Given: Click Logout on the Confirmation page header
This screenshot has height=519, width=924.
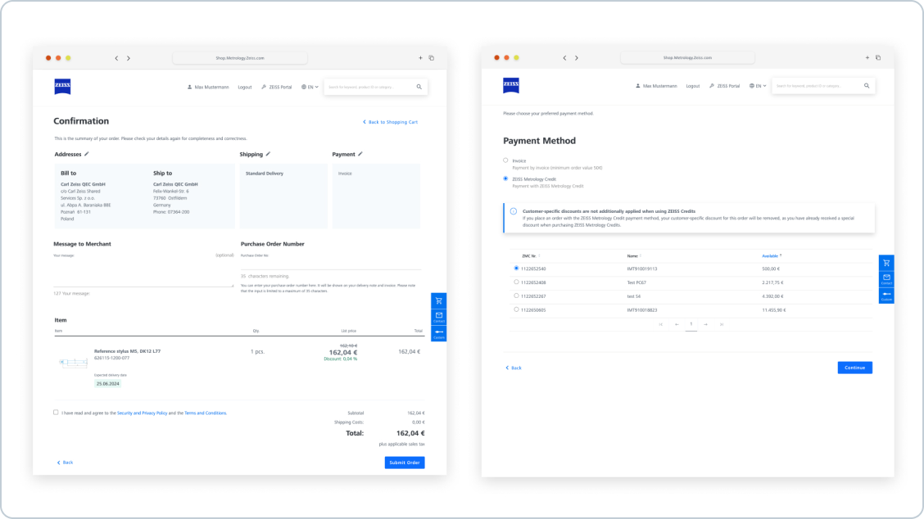Looking at the screenshot, I should [244, 87].
